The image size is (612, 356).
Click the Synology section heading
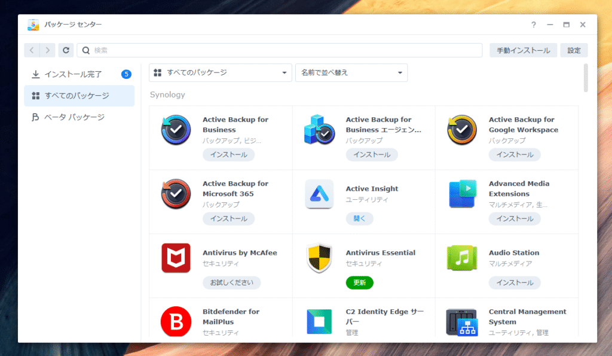(167, 95)
